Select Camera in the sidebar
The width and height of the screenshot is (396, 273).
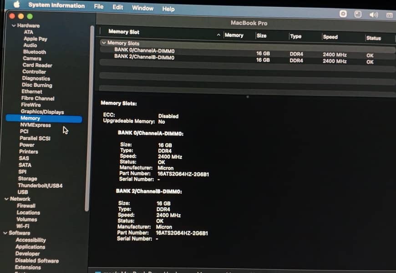(x=32, y=58)
